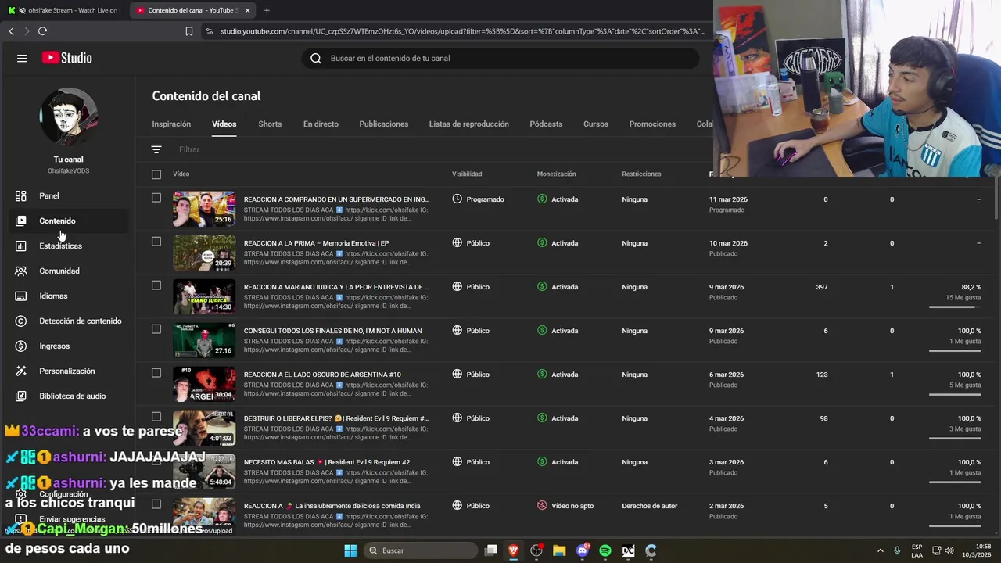Click the Monetización column header

pos(556,174)
